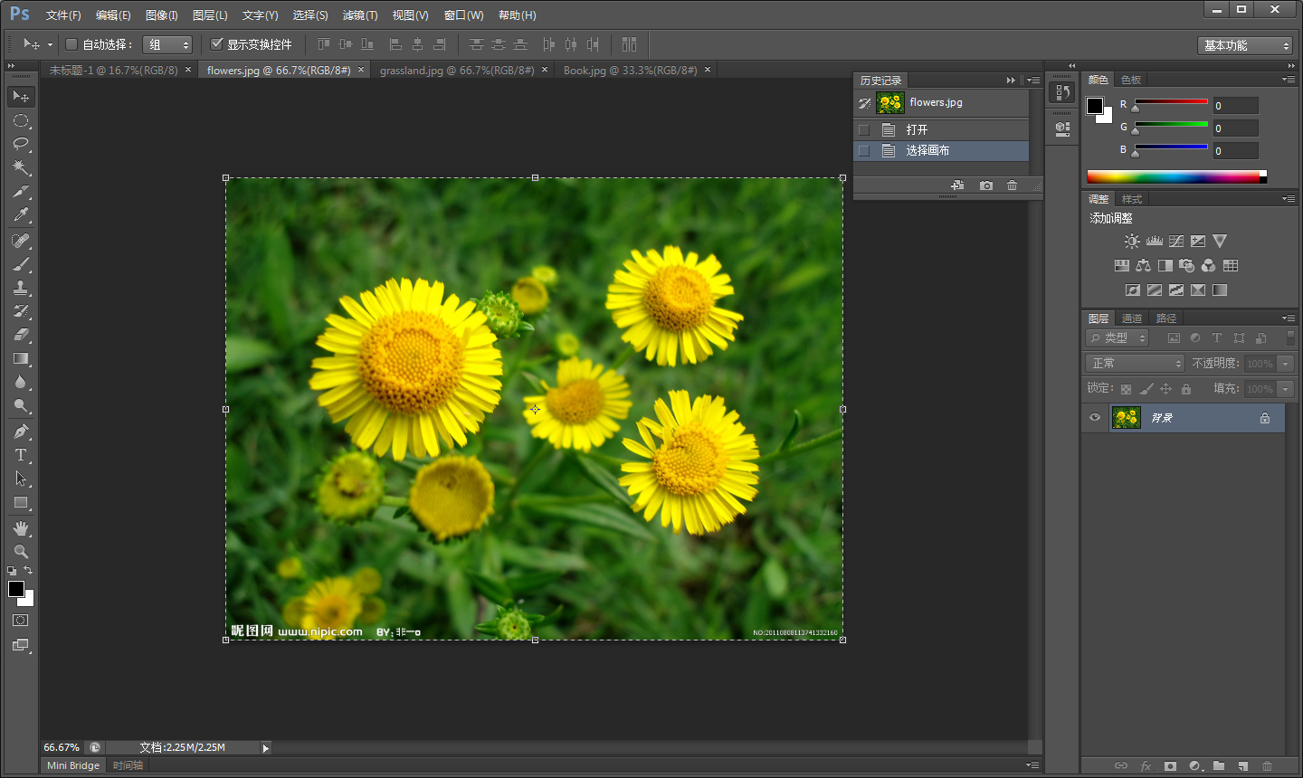
Task: Open the auto-select 组 dropdown
Action: coord(167,44)
